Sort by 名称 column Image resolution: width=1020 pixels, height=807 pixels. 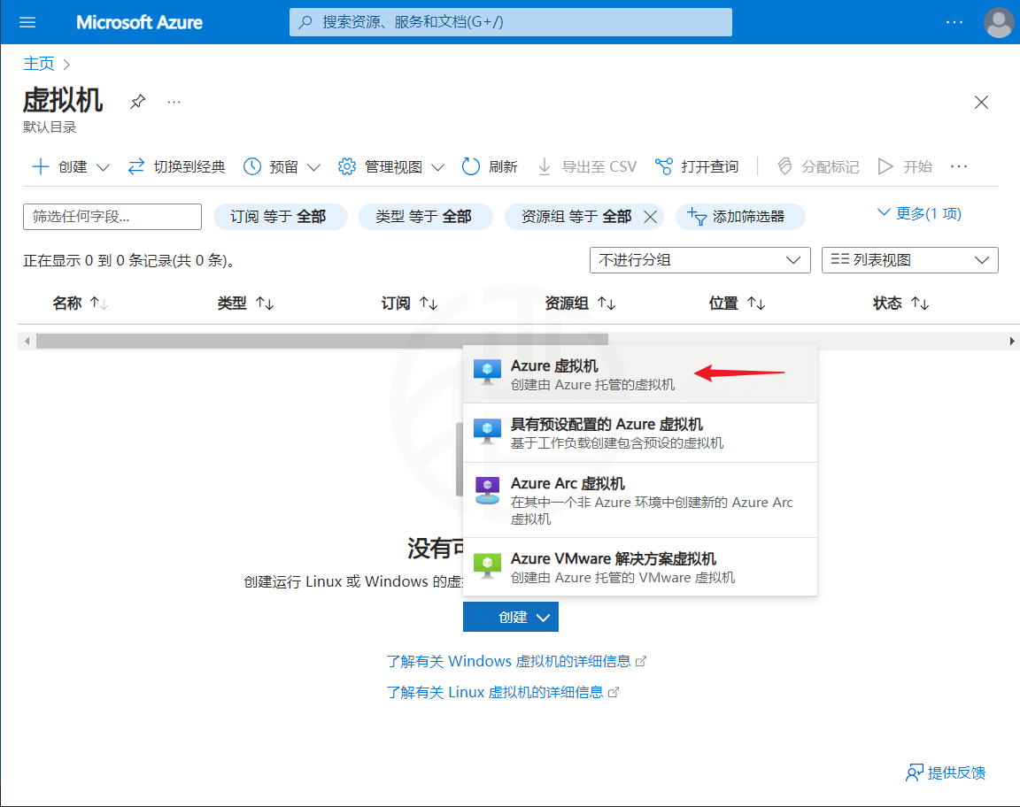80,303
